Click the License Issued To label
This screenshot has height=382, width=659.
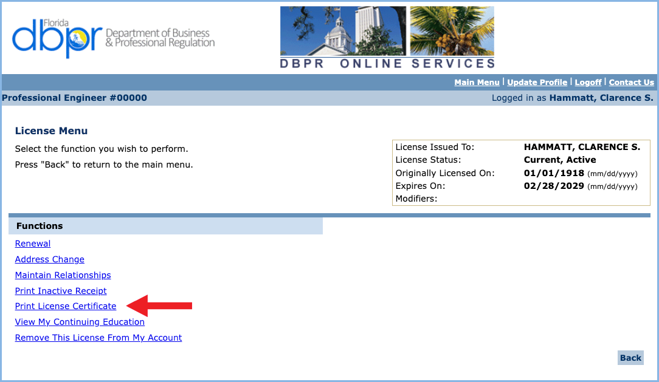[435, 147]
